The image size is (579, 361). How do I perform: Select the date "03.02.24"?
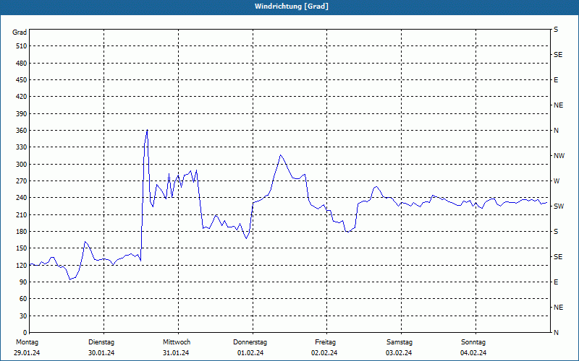coord(399,353)
